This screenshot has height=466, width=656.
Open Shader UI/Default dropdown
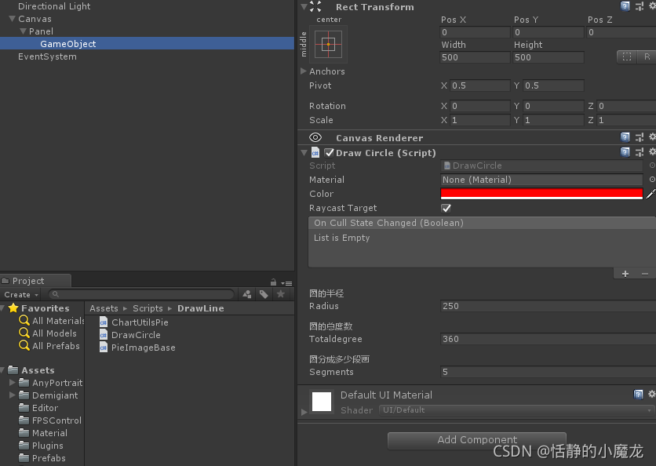[516, 410]
